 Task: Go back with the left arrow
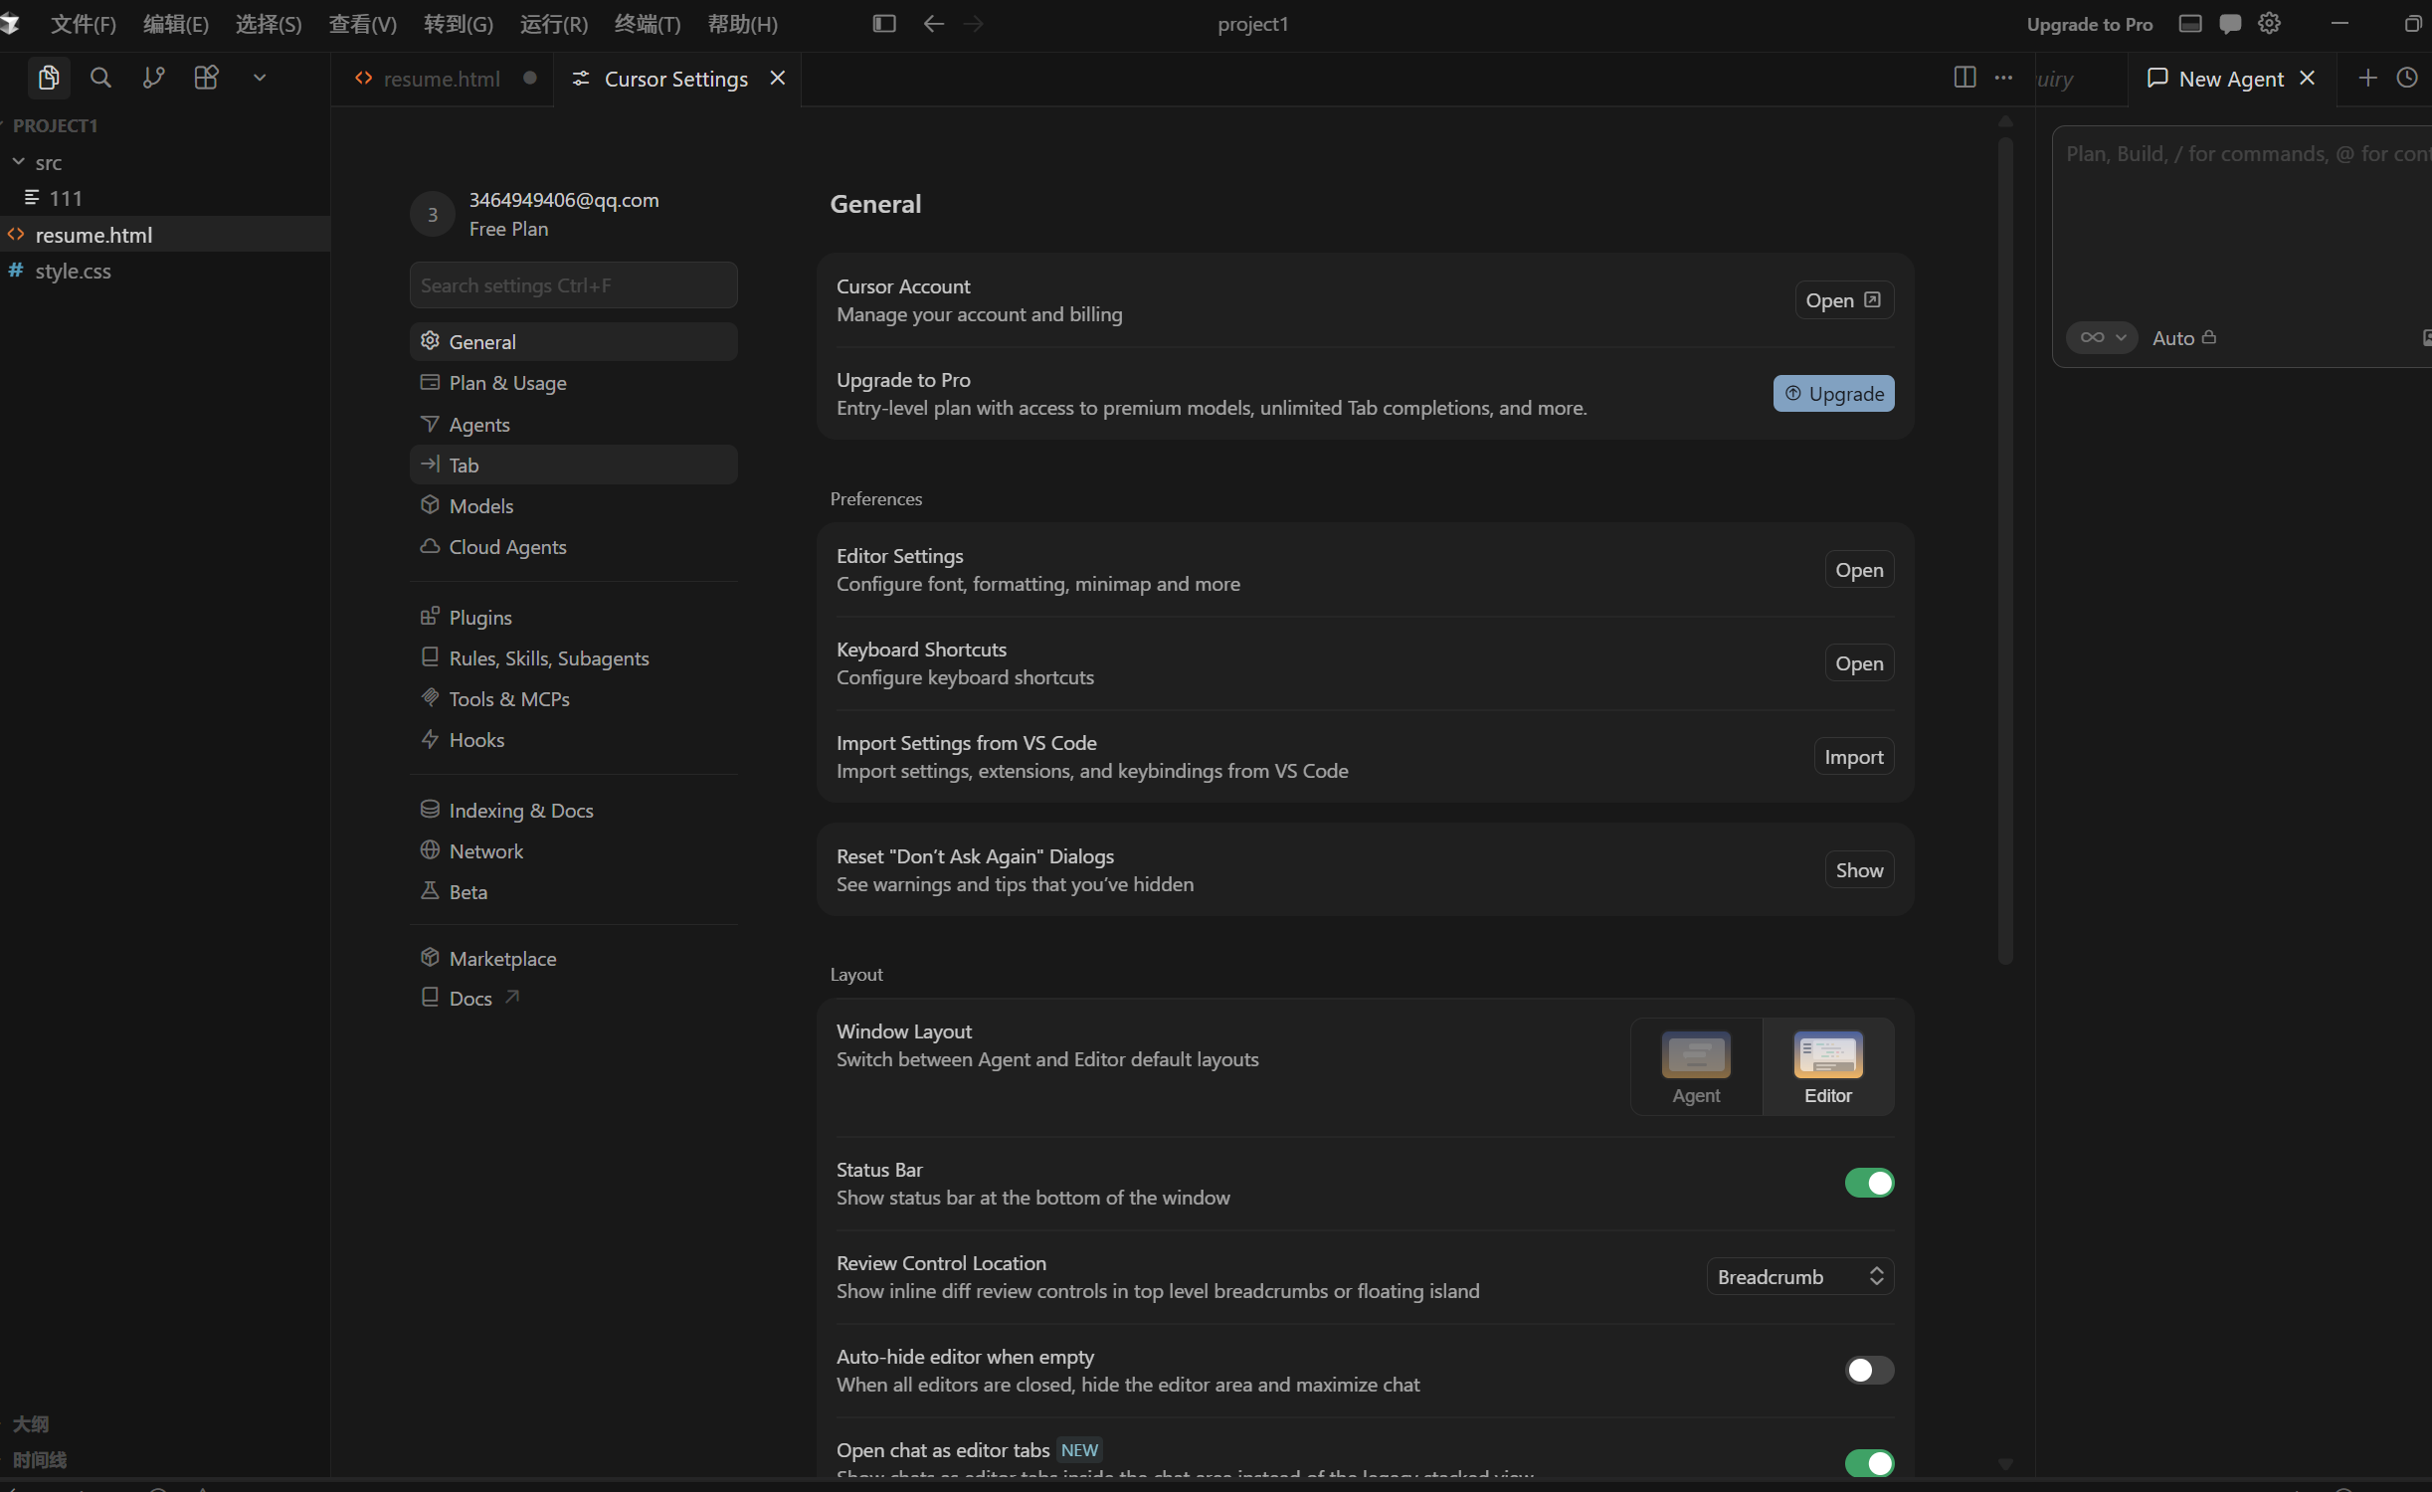point(933,24)
